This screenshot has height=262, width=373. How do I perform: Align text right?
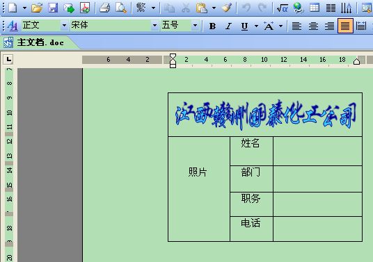329,26
